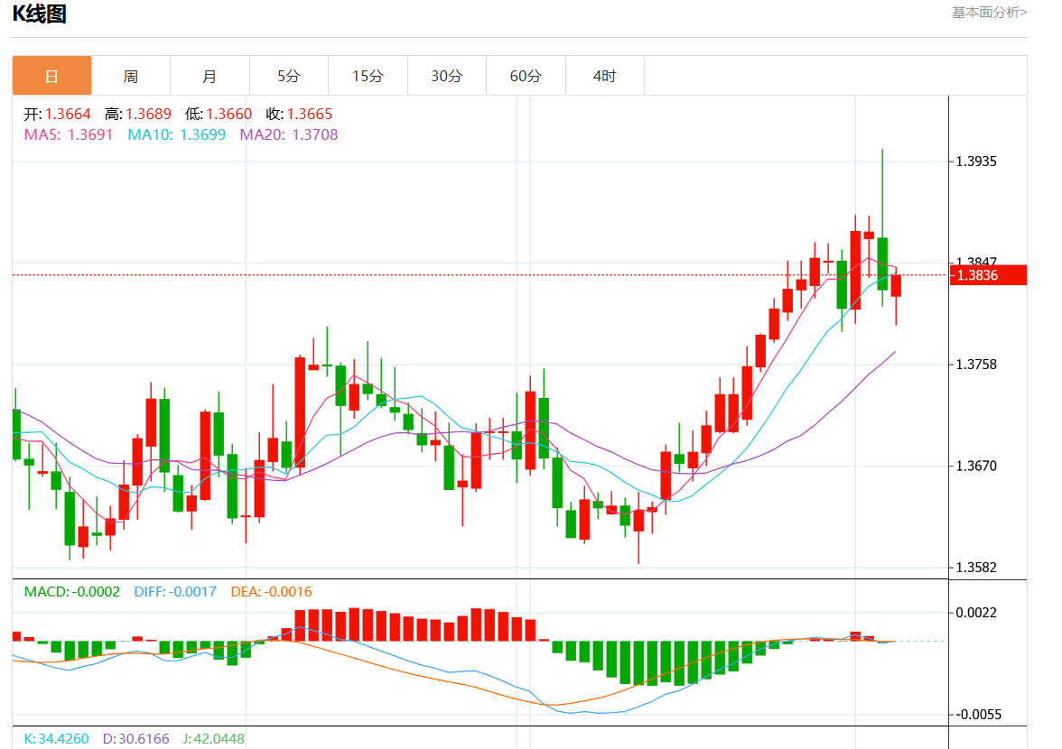Image resolution: width=1062 pixels, height=749 pixels.
Task: Click the D: 30.6166 value
Action: point(136,739)
